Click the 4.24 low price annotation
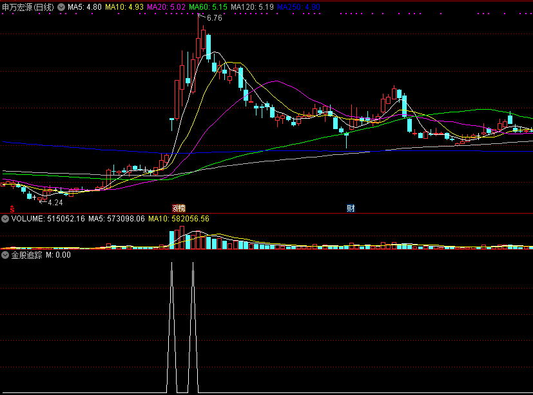The width and height of the screenshot is (533, 395). point(55,203)
